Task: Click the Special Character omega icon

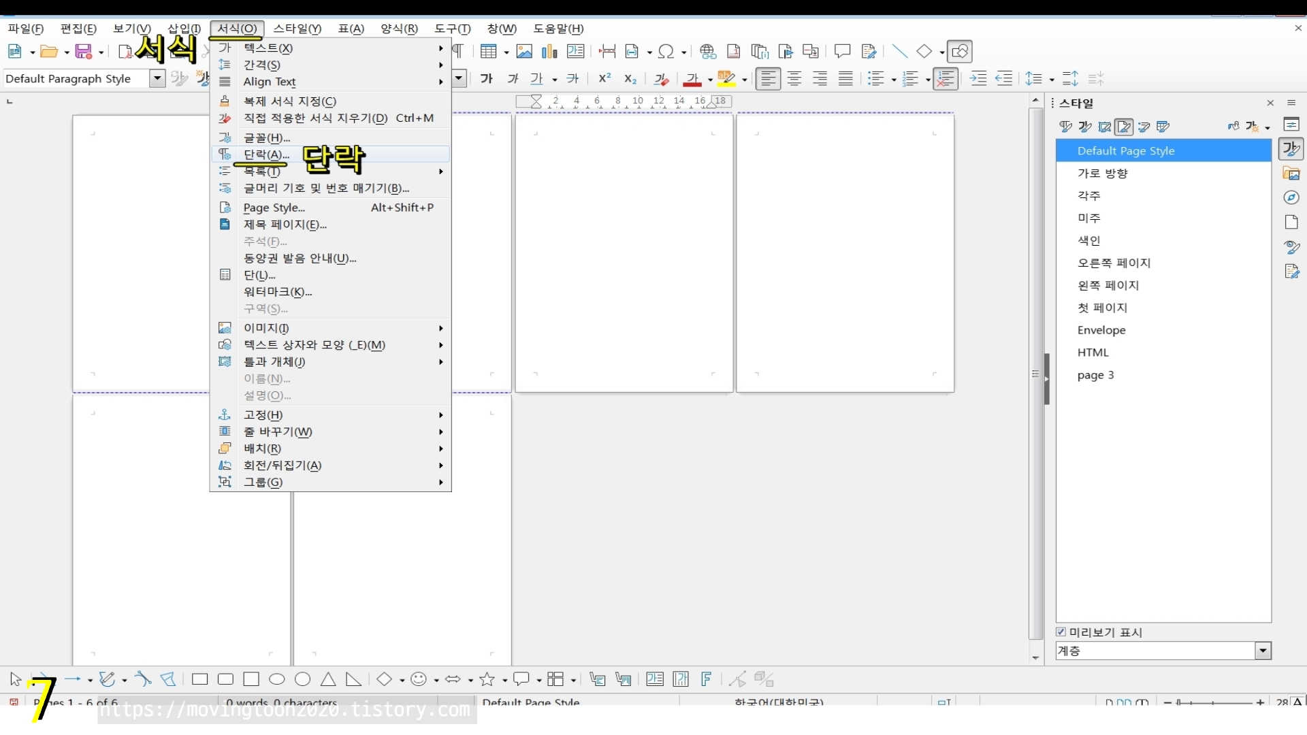Action: pos(666,52)
